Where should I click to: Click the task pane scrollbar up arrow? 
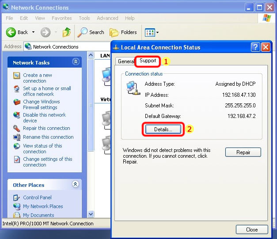pyautogui.click(x=91, y=55)
